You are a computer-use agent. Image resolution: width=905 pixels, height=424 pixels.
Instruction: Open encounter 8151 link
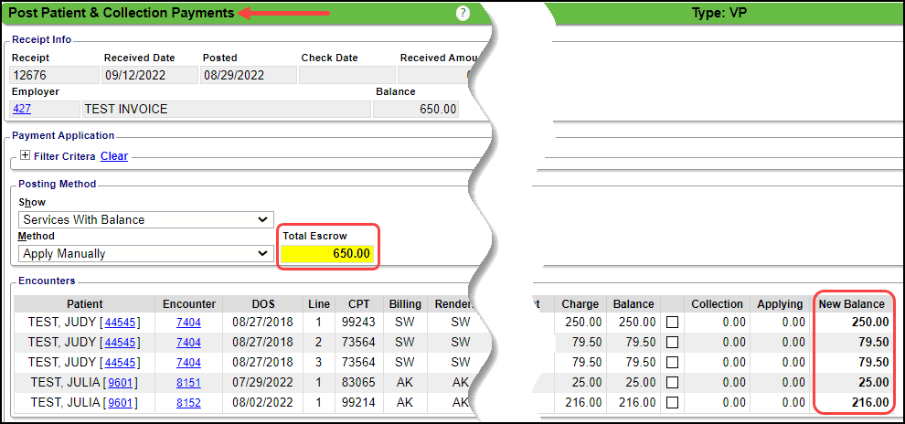click(188, 382)
